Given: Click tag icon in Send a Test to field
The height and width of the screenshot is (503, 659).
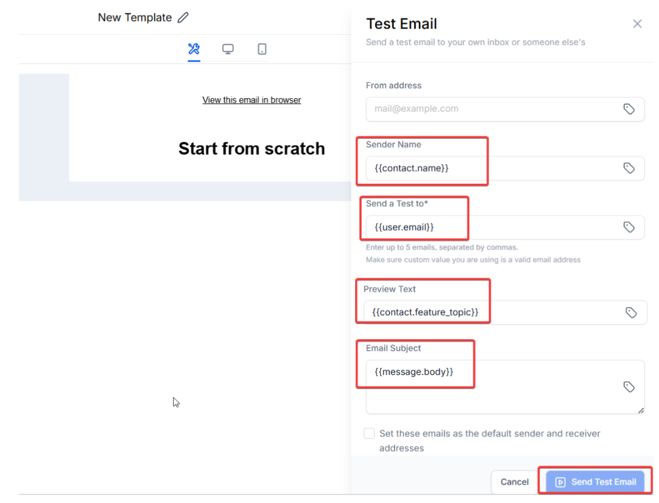Looking at the screenshot, I should click(629, 227).
